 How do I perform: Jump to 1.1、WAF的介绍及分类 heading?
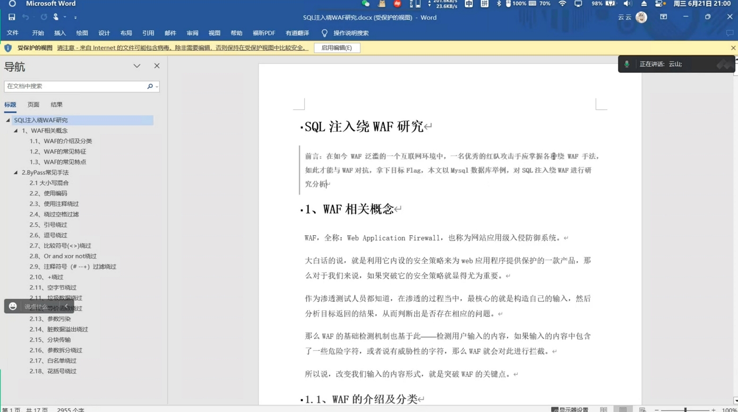(x=61, y=141)
